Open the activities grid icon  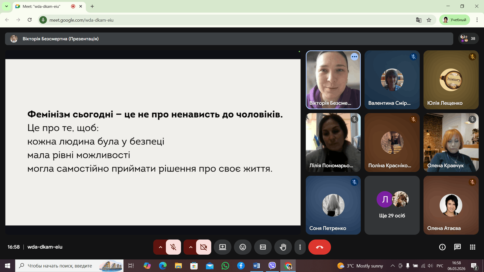click(472, 247)
